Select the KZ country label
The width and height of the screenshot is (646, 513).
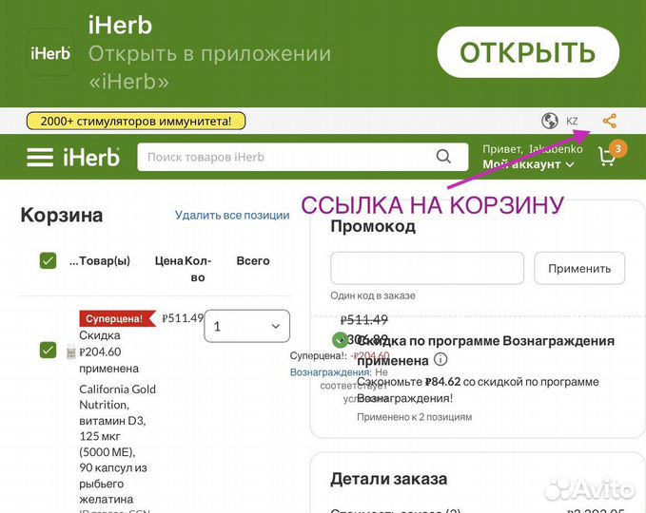tap(572, 121)
